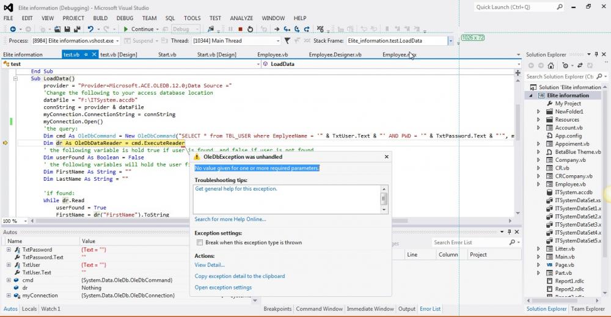Viewport: 611px width, 317px height.
Task: Switch to the Start.vb [Design] tab
Action: (x=217, y=54)
